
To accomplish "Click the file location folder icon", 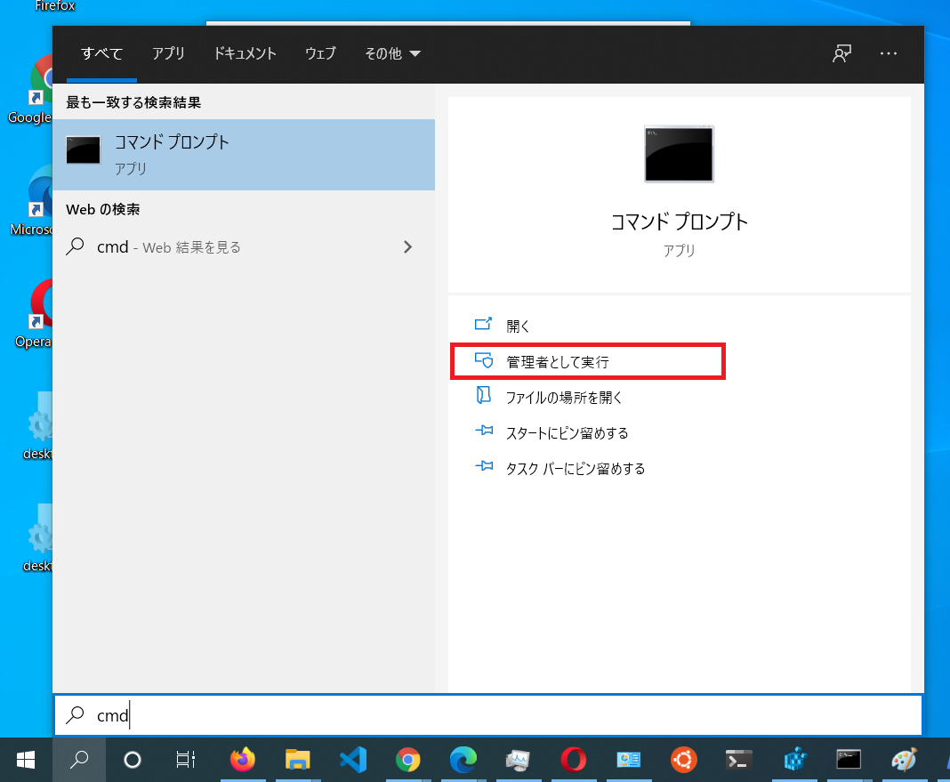I will click(483, 396).
